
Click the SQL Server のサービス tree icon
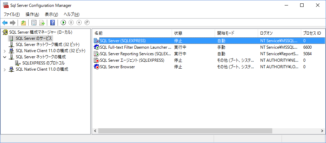tap(11, 38)
